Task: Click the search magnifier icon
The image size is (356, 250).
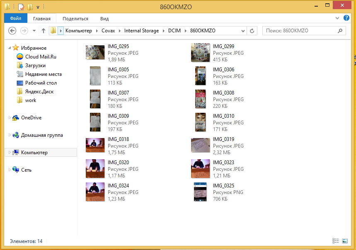Action: pos(340,31)
